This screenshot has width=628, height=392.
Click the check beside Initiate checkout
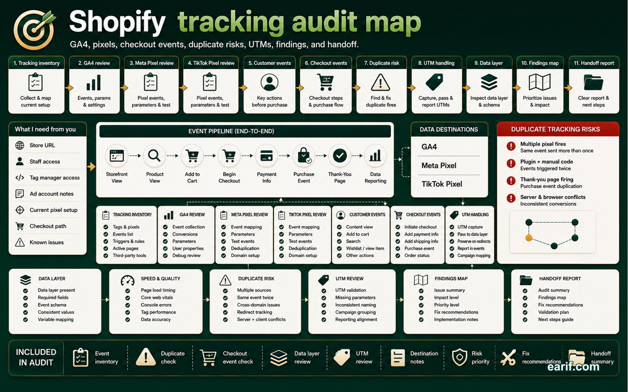click(x=397, y=227)
